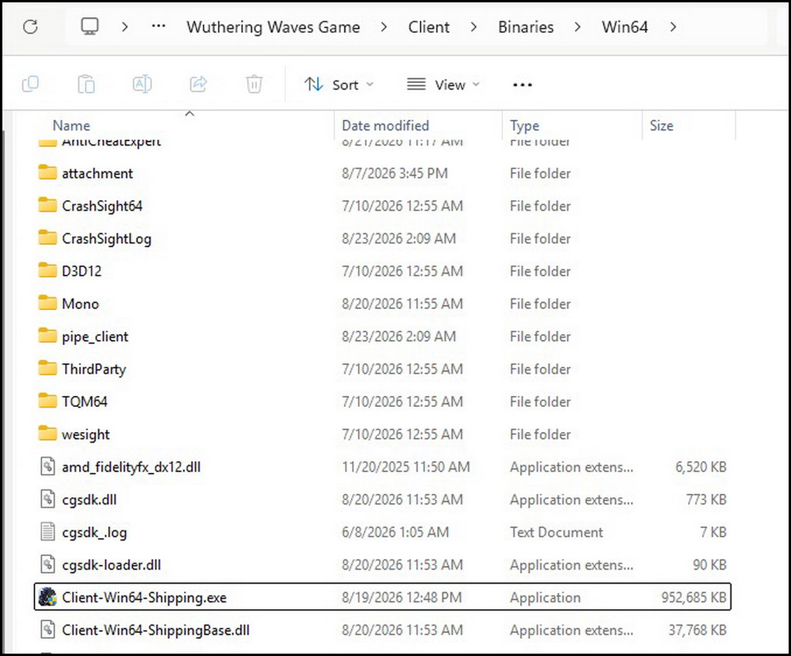Select the Mono folder name

tap(80, 304)
